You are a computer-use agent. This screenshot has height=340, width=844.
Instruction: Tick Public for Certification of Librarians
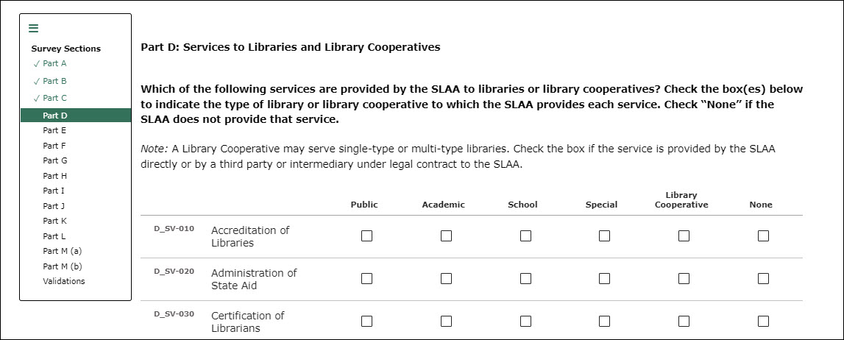(x=366, y=322)
